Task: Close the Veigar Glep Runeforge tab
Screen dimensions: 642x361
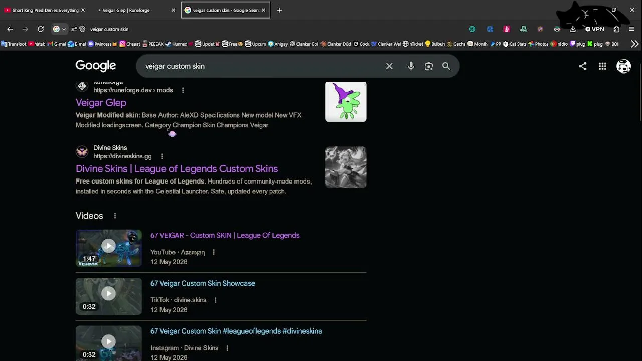Action: click(x=173, y=10)
